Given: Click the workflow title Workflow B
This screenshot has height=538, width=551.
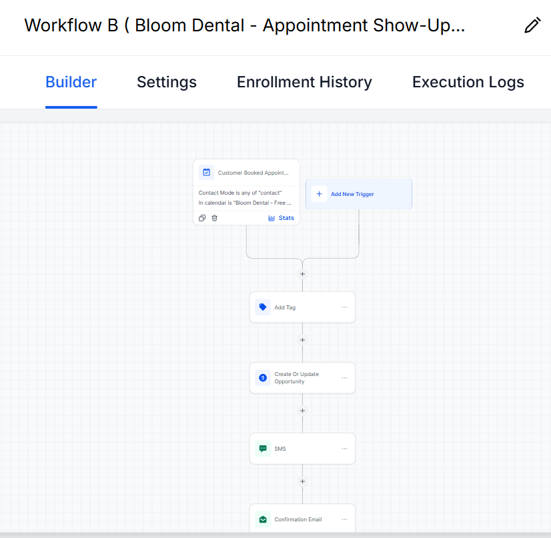Looking at the screenshot, I should [245, 25].
